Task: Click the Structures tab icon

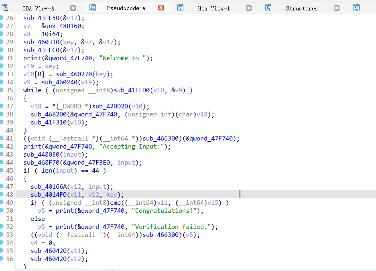Action: click(268, 8)
